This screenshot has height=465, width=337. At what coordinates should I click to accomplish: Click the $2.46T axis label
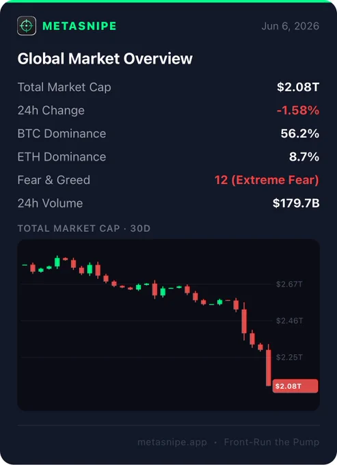click(x=290, y=321)
